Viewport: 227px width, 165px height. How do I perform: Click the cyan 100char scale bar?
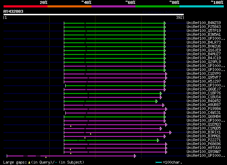(x=159, y=163)
